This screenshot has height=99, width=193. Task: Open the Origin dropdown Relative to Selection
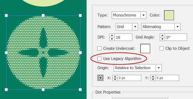138,68
